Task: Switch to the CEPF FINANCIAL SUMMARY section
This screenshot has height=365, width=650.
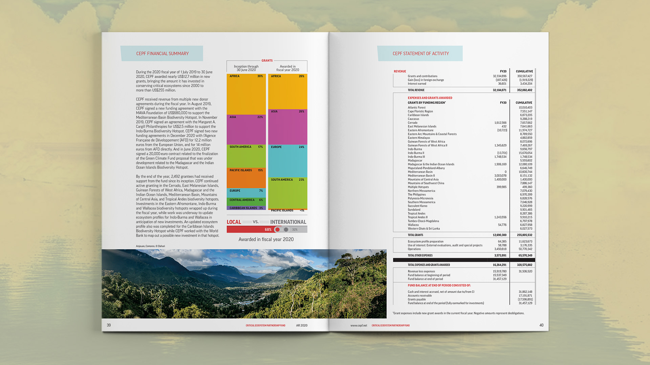Action: (162, 53)
